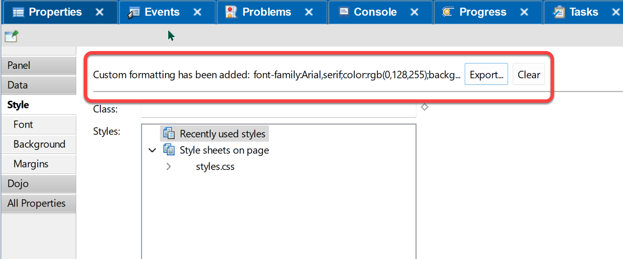
Task: Click the custom formatting font-family text
Action: pos(357,75)
